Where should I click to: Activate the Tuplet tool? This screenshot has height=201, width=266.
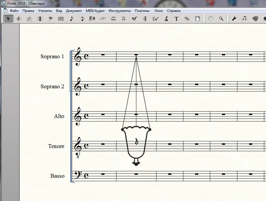pyautogui.click(x=102, y=19)
